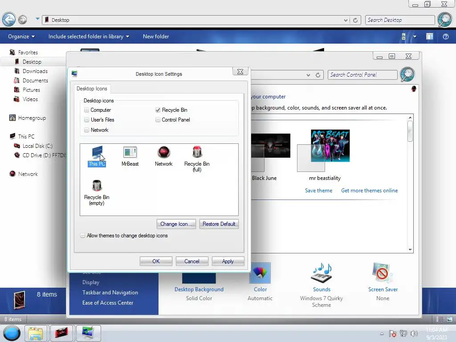Open the recent locations dropdown arrow
Viewport: 456px width, 342px height.
pyautogui.click(x=37, y=19)
